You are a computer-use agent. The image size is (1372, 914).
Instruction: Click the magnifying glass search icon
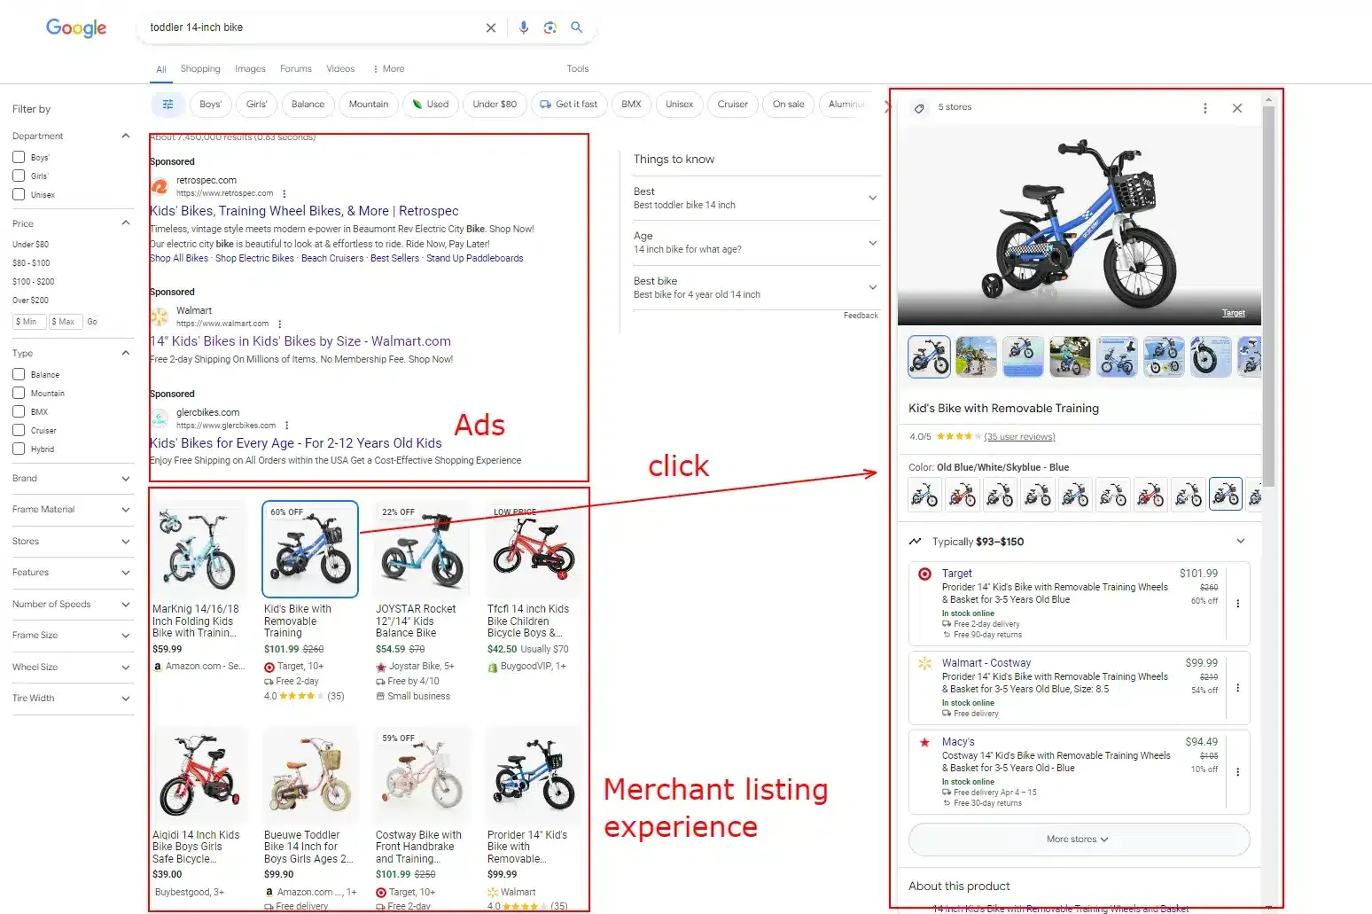pyautogui.click(x=577, y=27)
